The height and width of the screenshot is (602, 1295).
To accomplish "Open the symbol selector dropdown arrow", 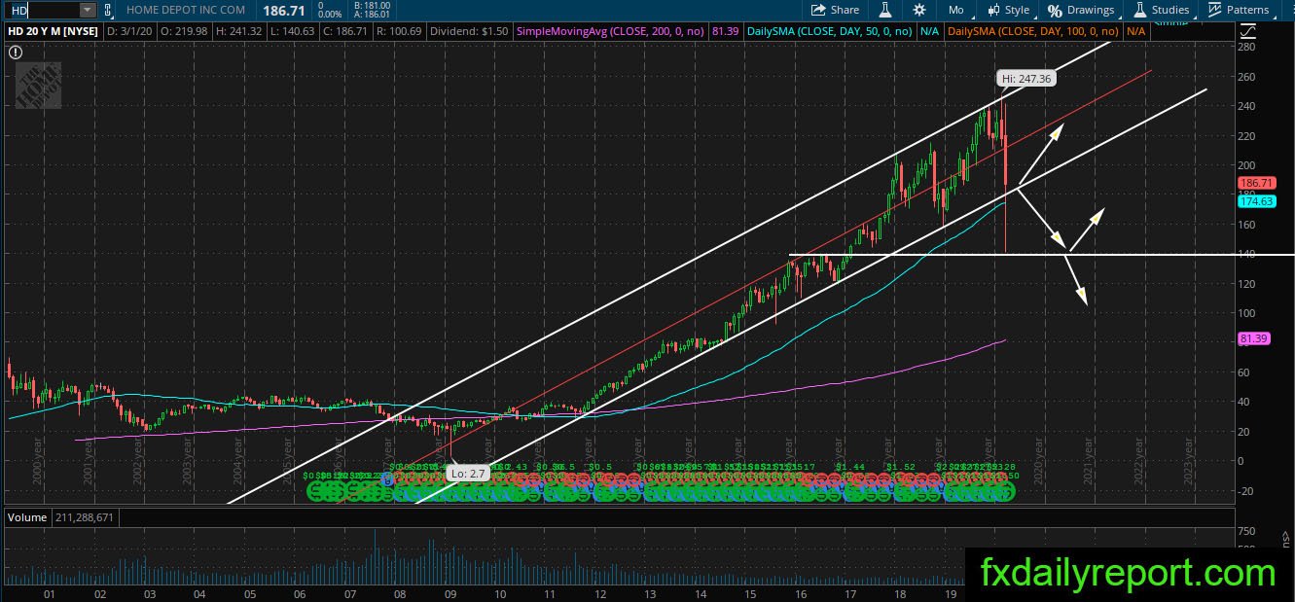I will click(88, 10).
